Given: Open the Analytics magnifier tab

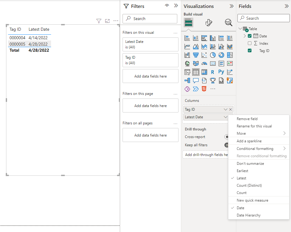Looking at the screenshot, I should 228,23.
